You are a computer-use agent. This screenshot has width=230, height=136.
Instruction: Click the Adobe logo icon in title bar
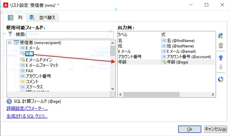pos(6,5)
